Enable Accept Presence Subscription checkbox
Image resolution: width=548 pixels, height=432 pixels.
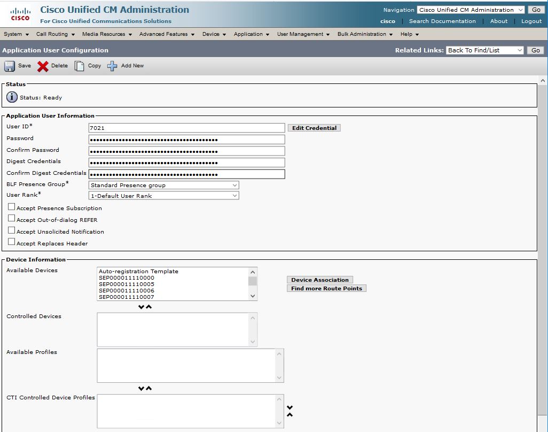12,207
